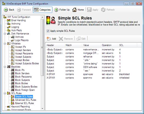Select the 'refinance' rule row

point(93,57)
